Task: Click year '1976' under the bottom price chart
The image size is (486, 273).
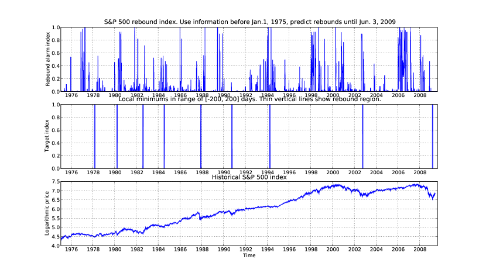Action: click(71, 250)
